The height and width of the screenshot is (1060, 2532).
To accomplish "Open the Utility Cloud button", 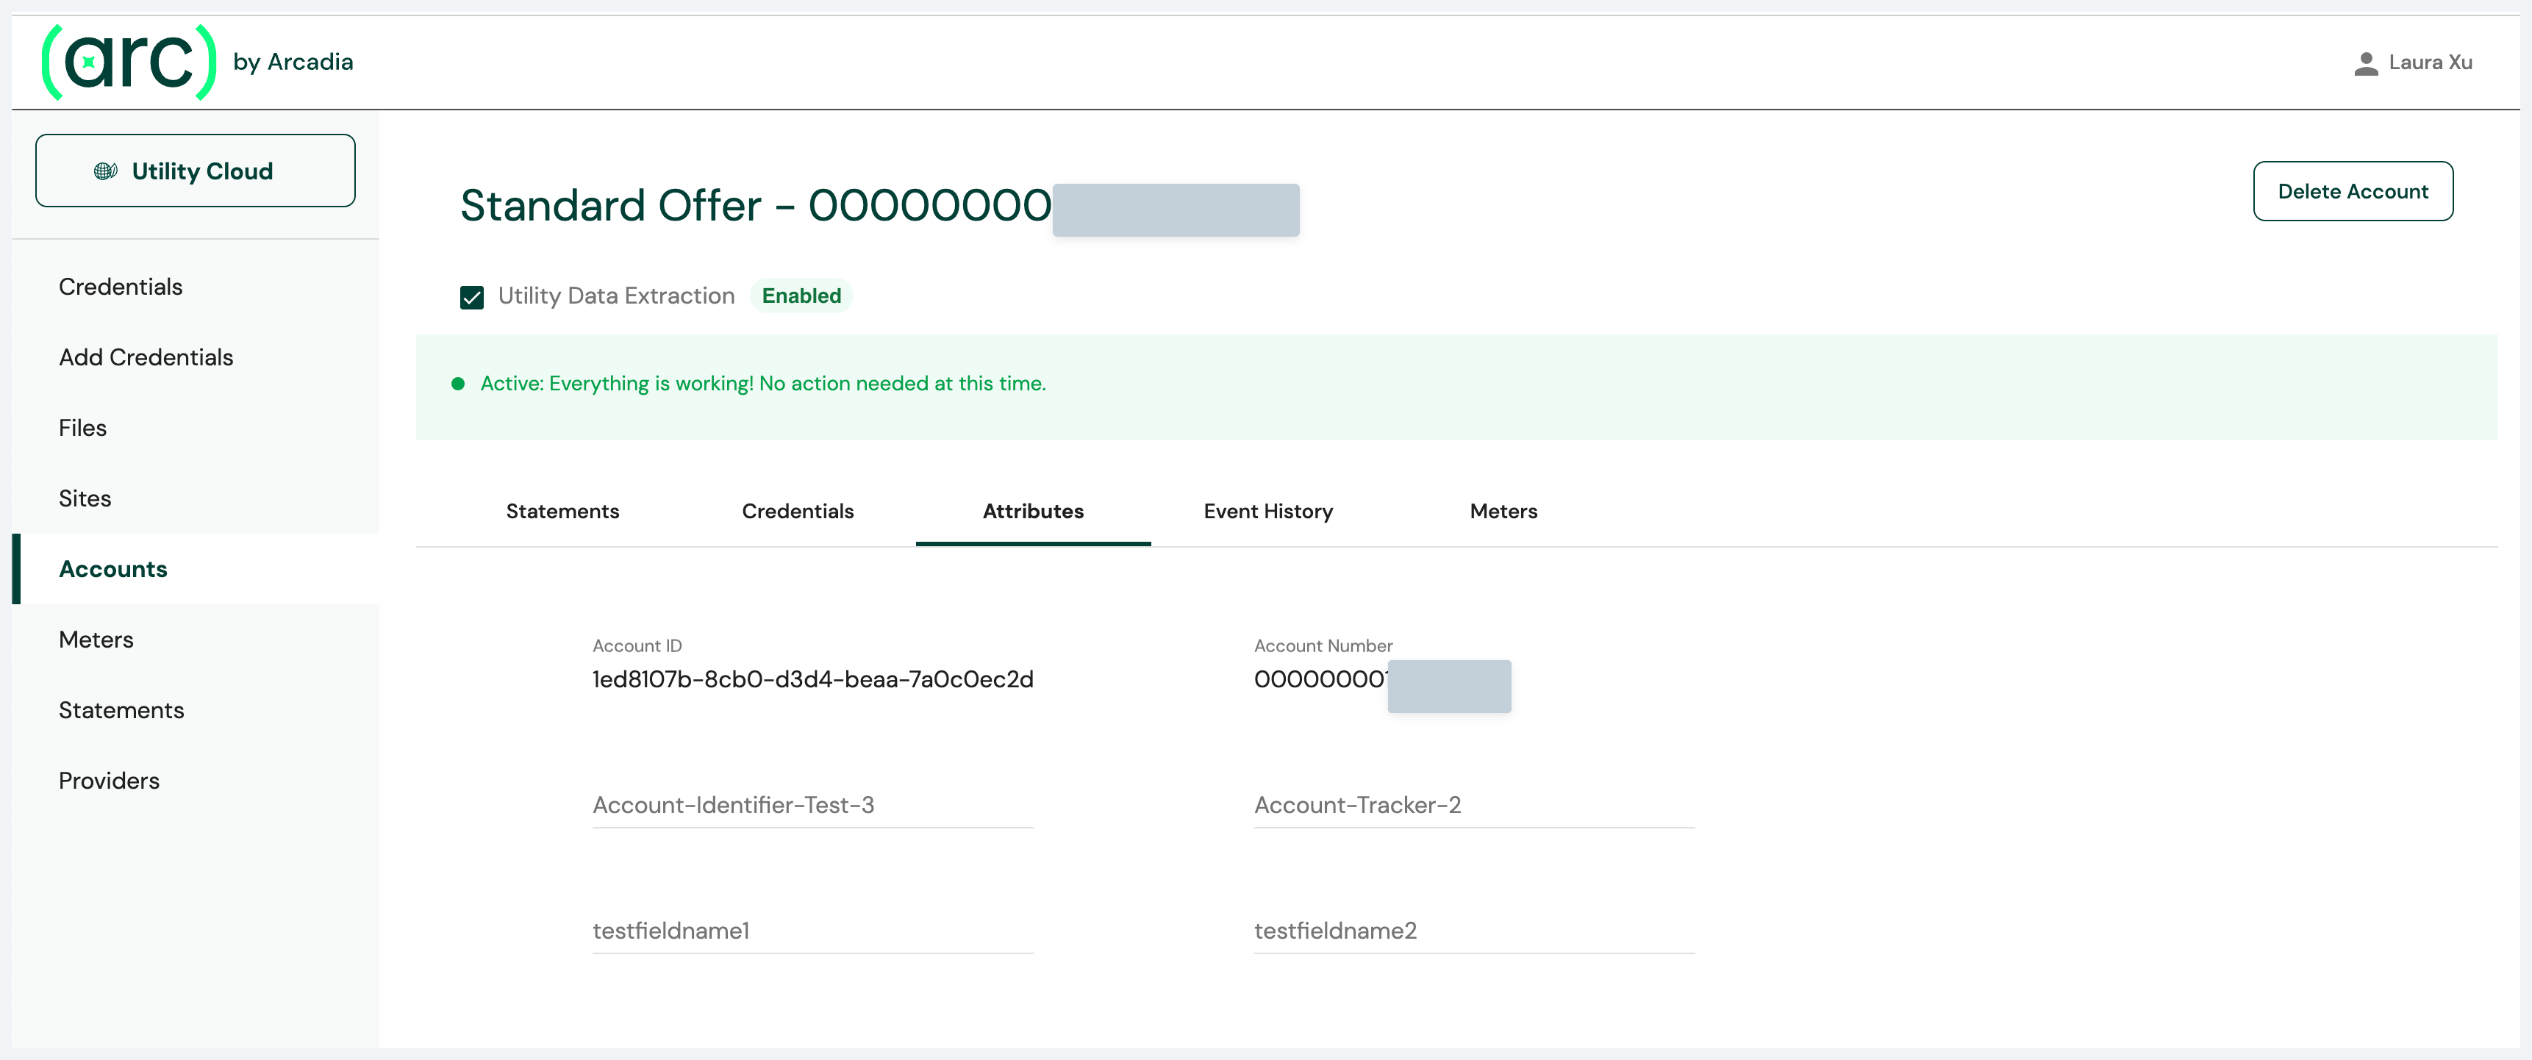I will (x=196, y=171).
